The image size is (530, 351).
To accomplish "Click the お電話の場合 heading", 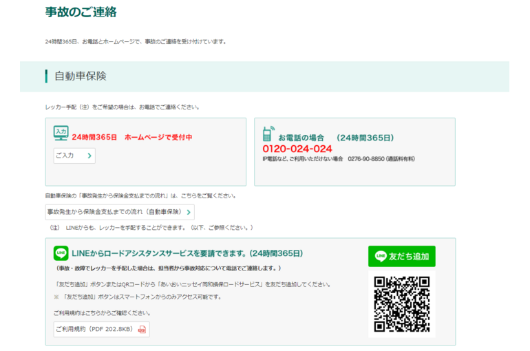I will point(300,138).
